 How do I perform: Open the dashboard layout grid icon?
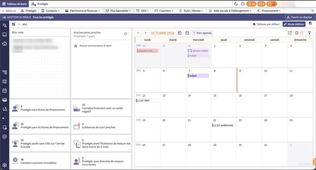pos(14,24)
